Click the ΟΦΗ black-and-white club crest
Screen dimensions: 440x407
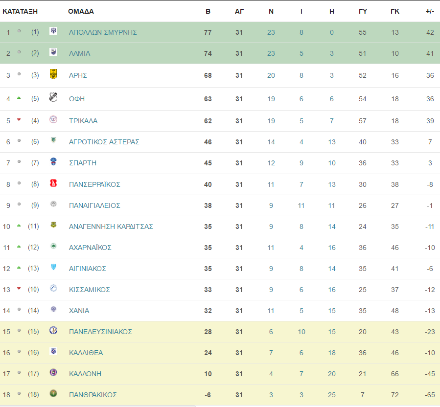53,97
